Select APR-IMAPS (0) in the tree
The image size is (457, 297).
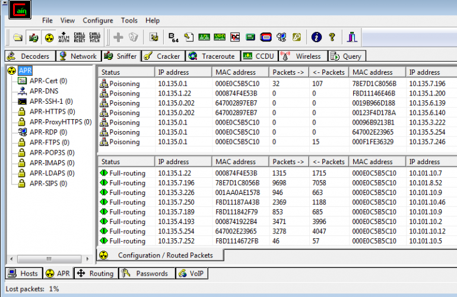coord(52,163)
